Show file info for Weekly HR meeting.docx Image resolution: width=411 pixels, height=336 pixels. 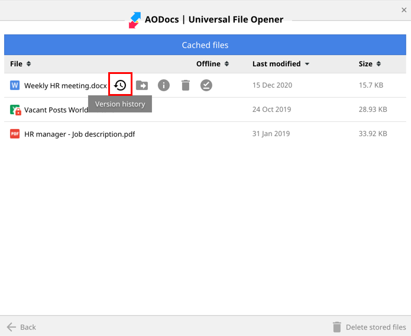pyautogui.click(x=164, y=85)
